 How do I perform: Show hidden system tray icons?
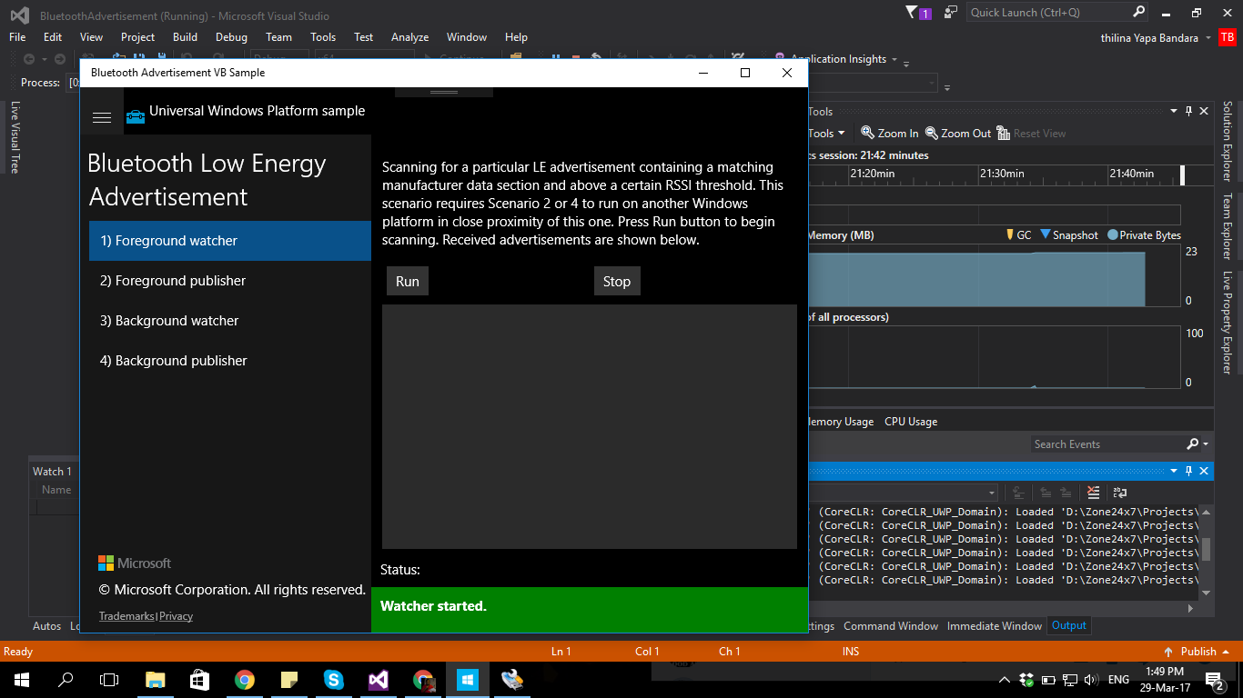pyautogui.click(x=1005, y=679)
